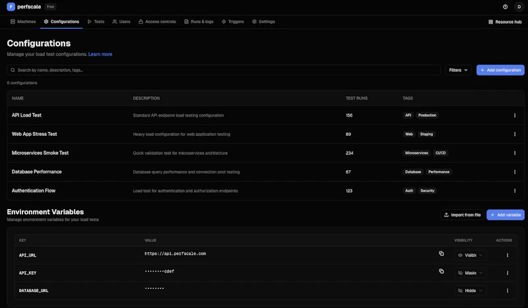Click Microservices Smoke Test name

pyautogui.click(x=40, y=153)
